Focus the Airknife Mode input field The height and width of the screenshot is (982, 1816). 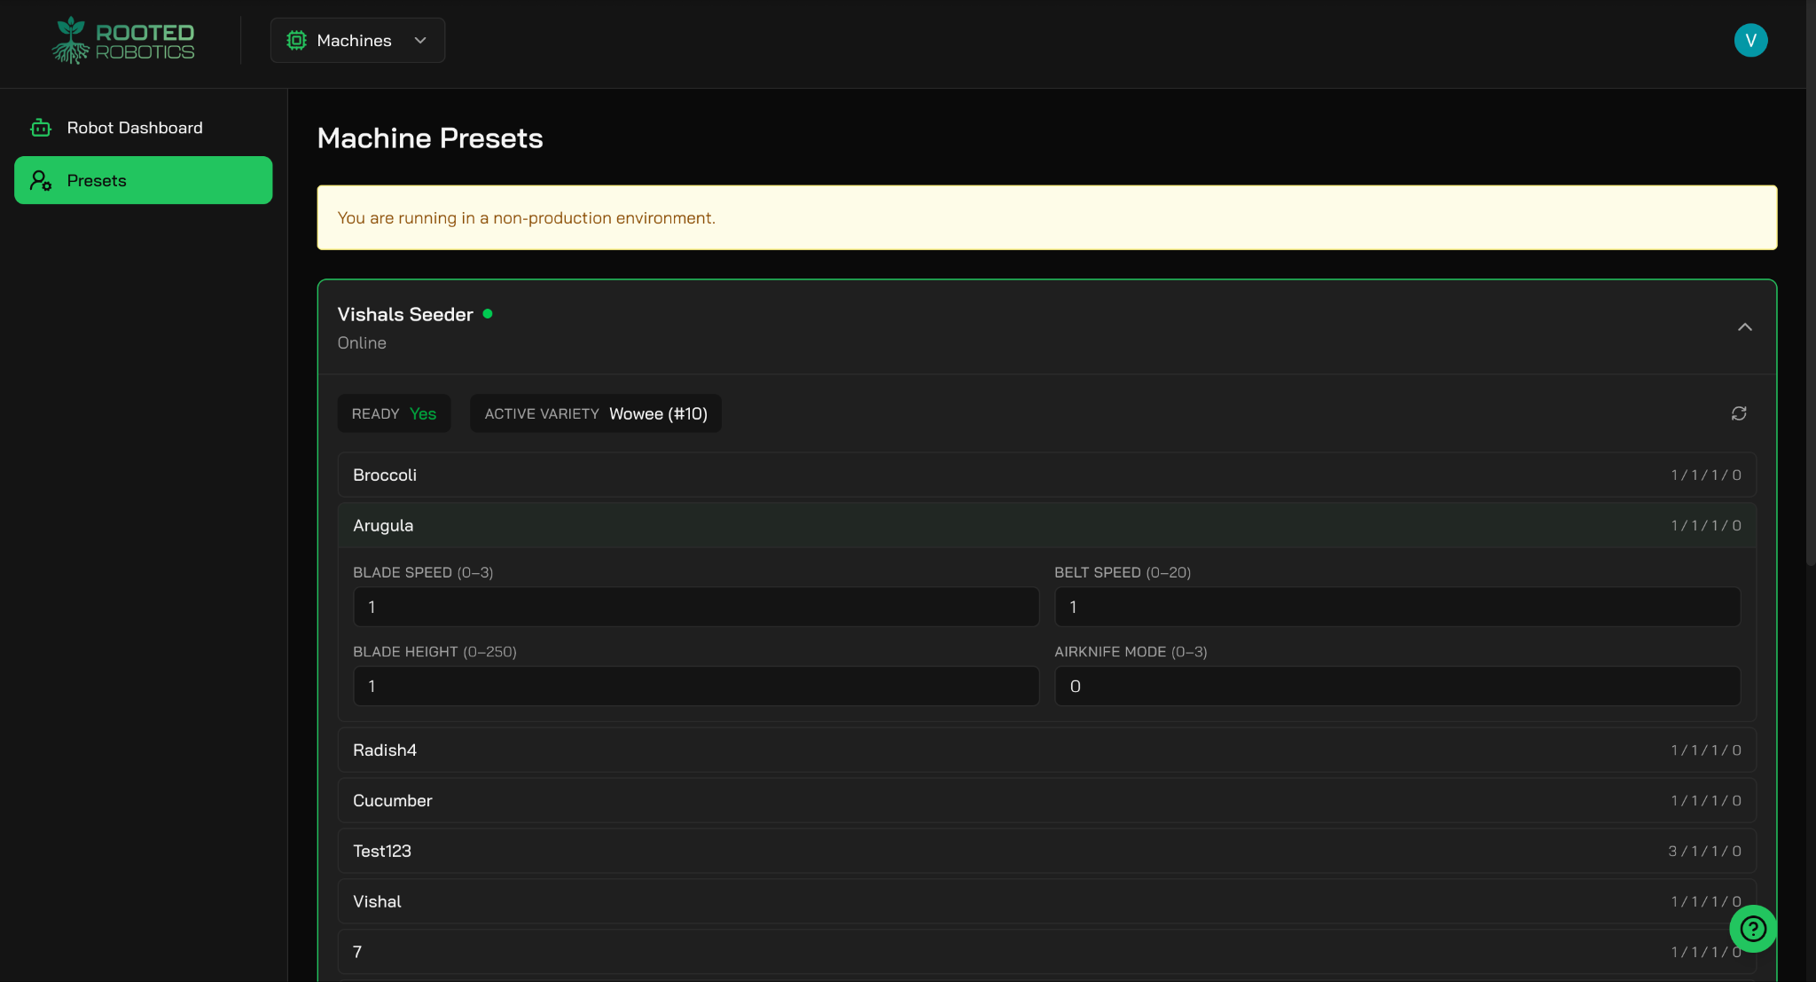[1397, 686]
